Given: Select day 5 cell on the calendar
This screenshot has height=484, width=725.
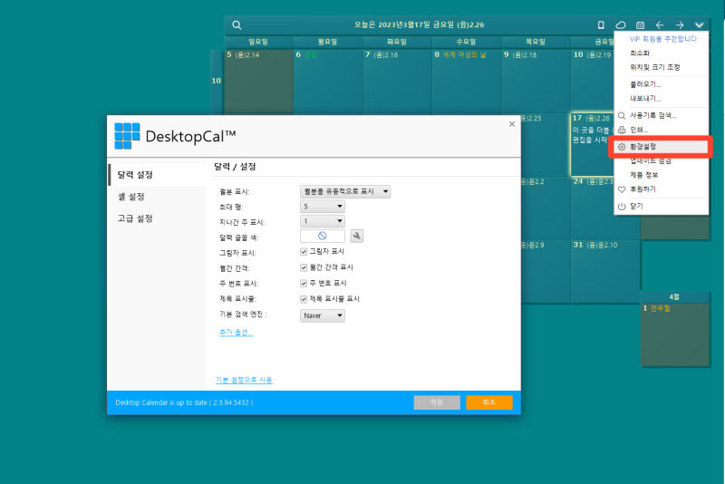Looking at the screenshot, I should (x=259, y=81).
